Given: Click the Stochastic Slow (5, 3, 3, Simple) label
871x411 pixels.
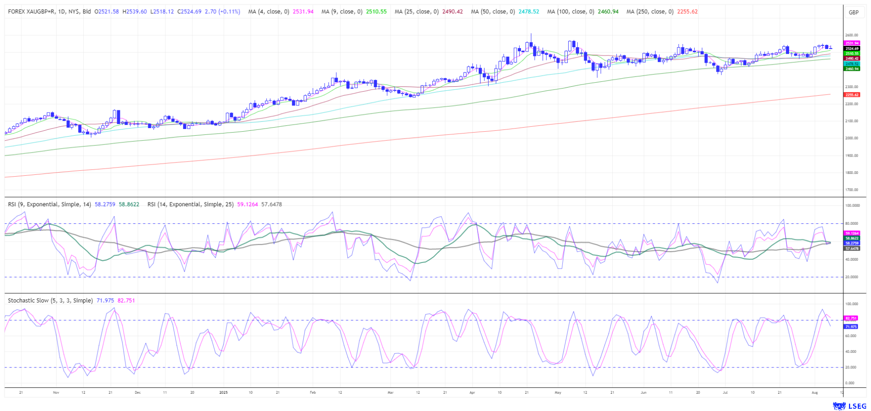Looking at the screenshot, I should (50, 301).
